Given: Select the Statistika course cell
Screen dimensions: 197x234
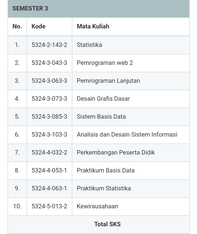Looking at the screenshot, I should point(131,45).
